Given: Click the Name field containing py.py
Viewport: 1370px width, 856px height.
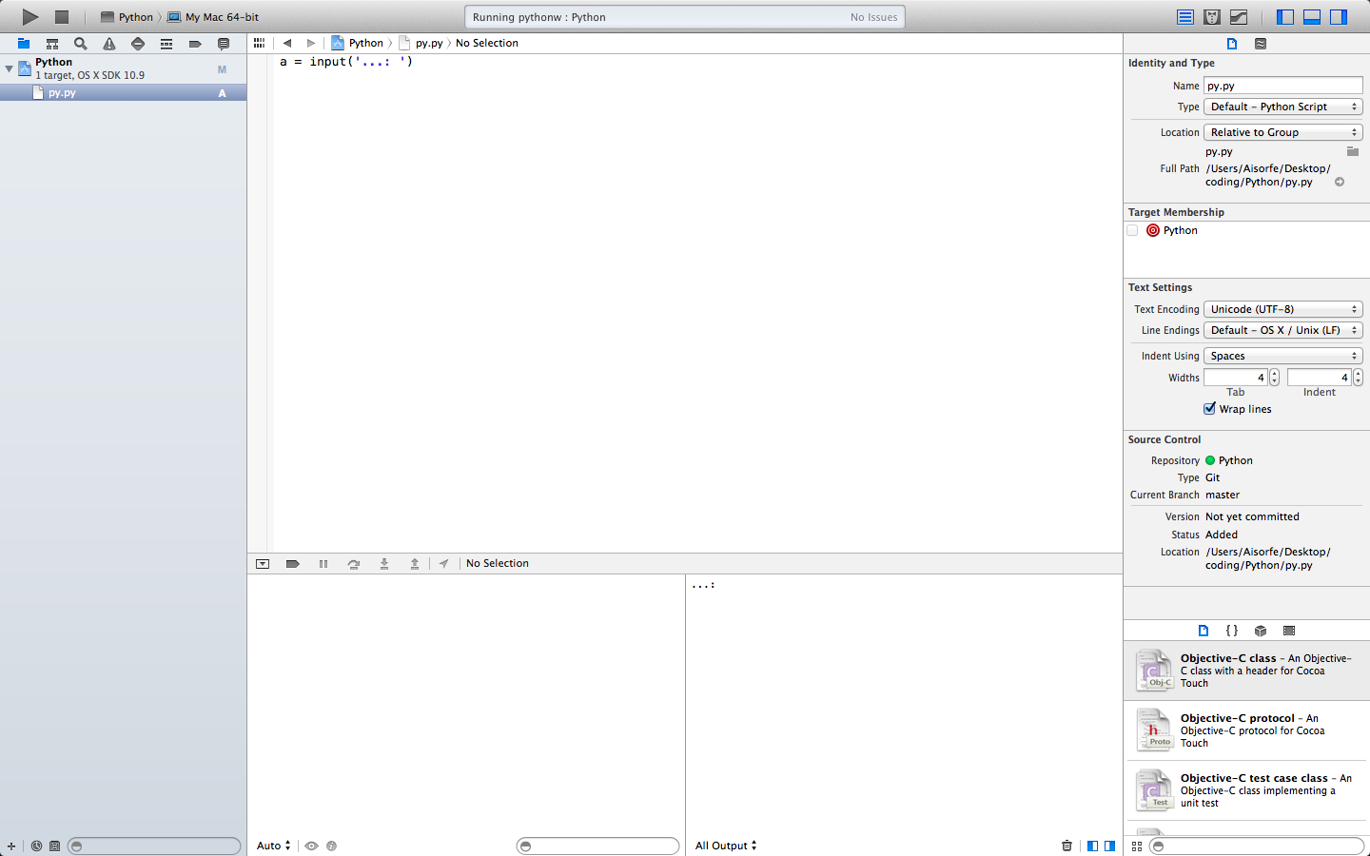Looking at the screenshot, I should [x=1283, y=86].
